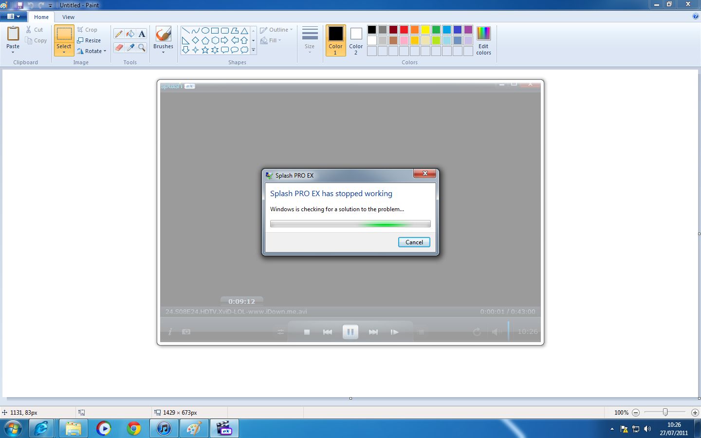
Task: Choose the Four-point star shape
Action: (196, 50)
